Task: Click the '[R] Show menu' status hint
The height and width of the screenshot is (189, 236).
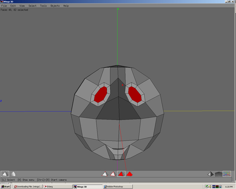Action: tap(26, 180)
